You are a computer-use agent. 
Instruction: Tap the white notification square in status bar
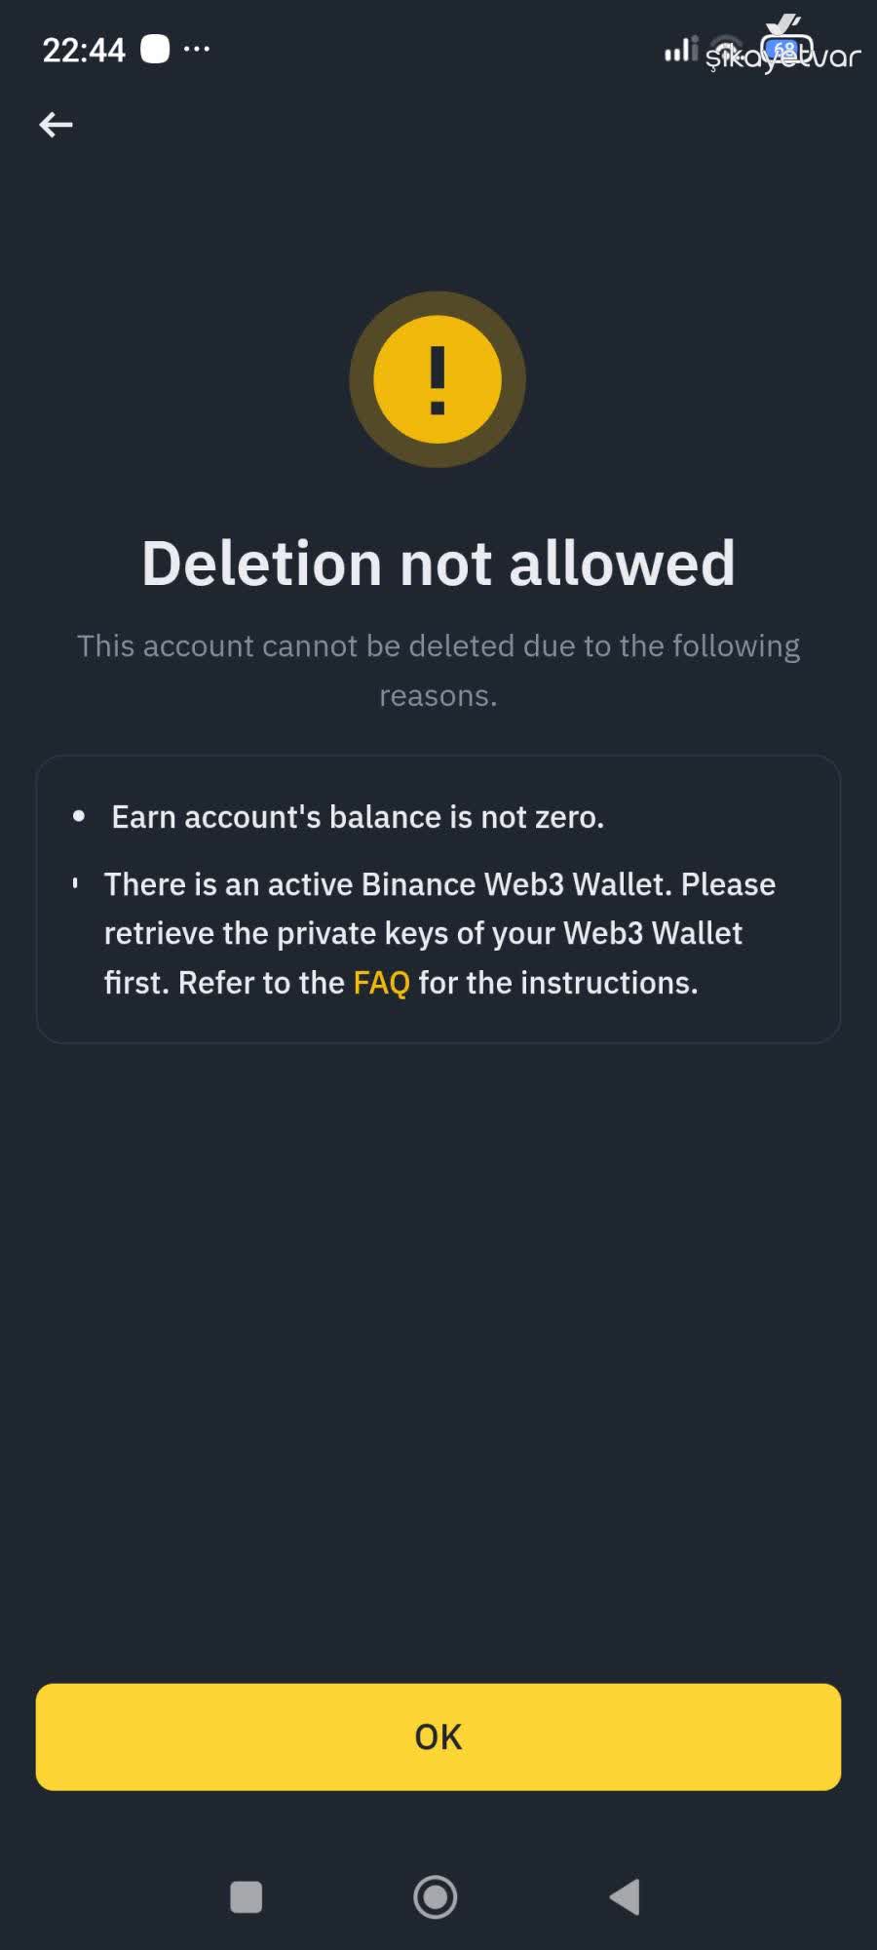click(155, 49)
